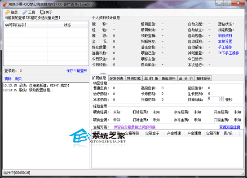Click IE下手工操作 link

pyautogui.click(x=229, y=53)
